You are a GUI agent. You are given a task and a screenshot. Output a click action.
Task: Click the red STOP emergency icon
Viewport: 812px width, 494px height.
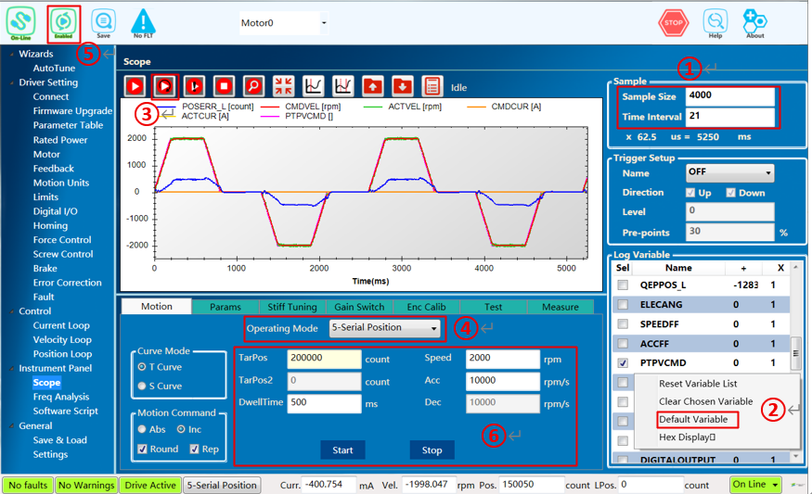673,23
